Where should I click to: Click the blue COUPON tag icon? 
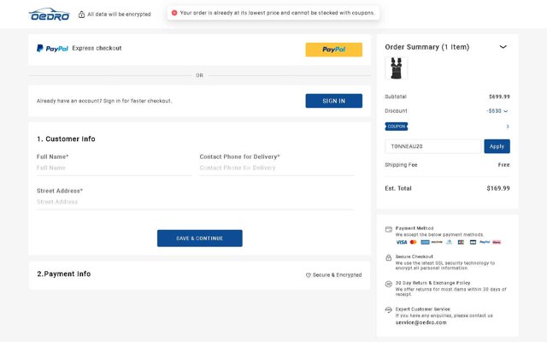(397, 127)
